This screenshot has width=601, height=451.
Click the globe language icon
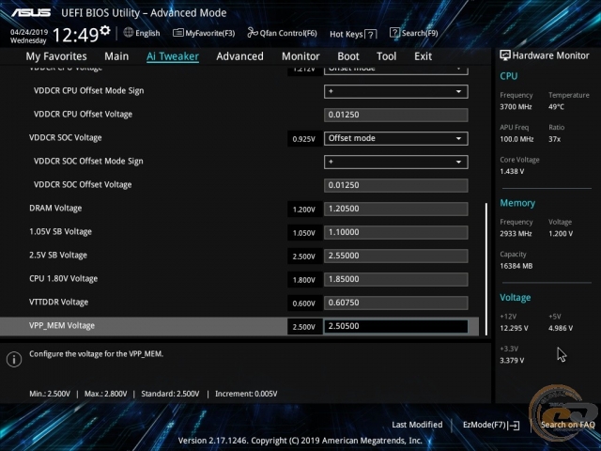click(x=129, y=33)
